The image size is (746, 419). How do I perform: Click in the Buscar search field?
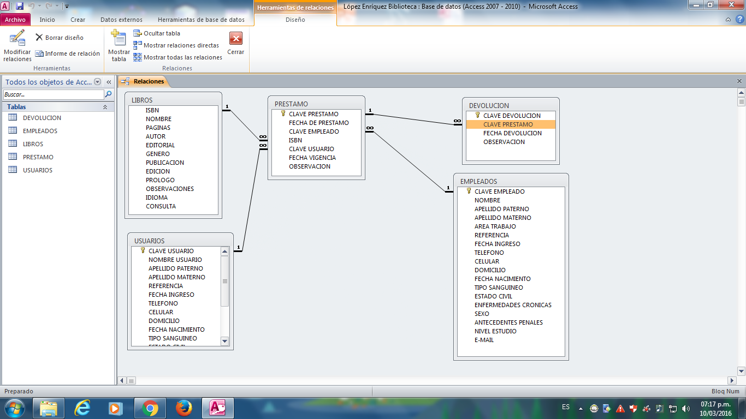pos(53,94)
